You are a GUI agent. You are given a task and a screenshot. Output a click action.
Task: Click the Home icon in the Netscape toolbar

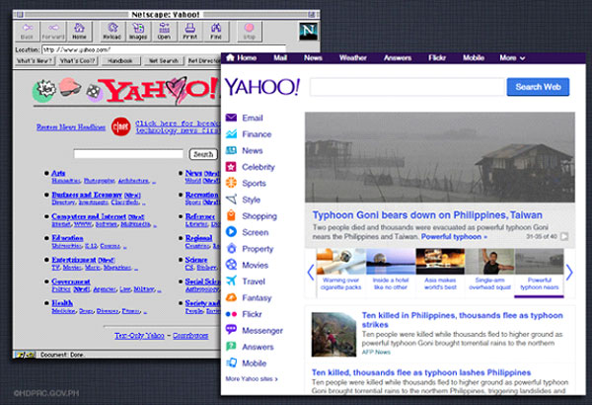click(x=79, y=32)
